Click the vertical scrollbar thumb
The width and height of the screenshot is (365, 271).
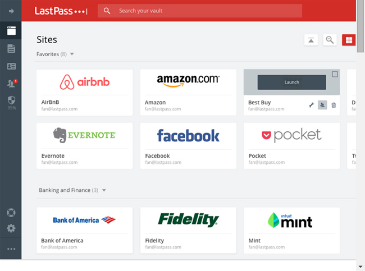click(361, 26)
